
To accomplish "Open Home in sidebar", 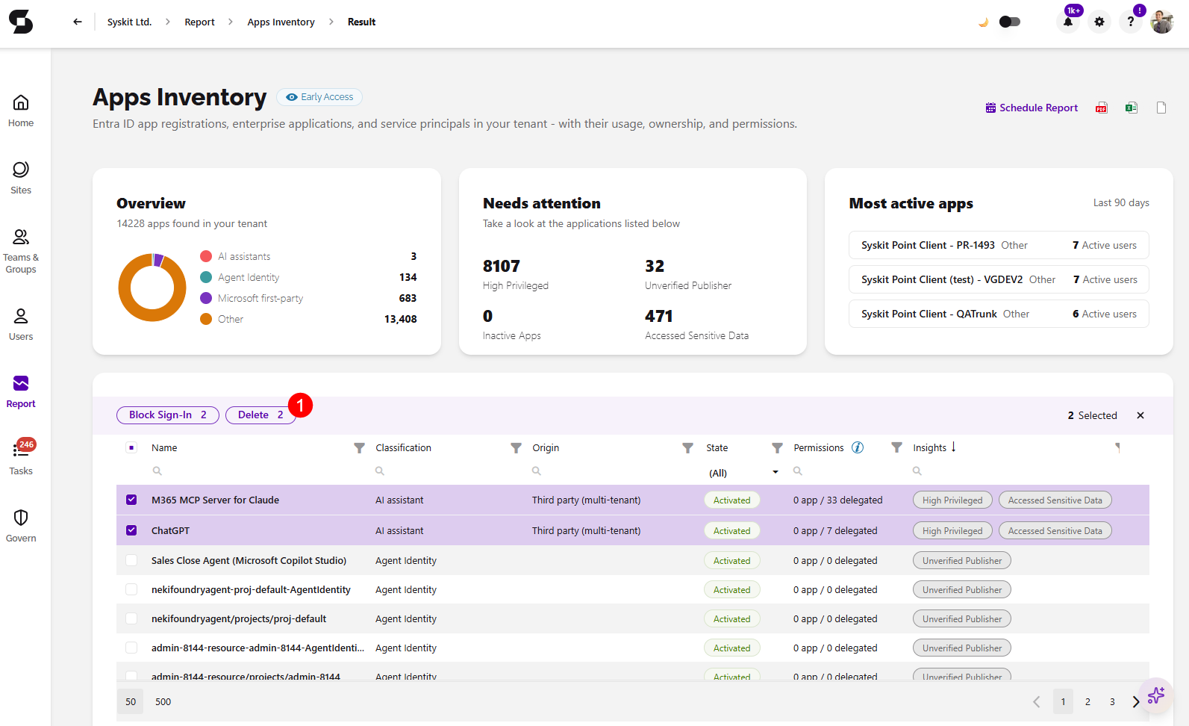I will click(21, 111).
